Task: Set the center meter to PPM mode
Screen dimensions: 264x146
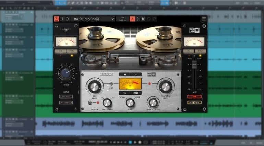Action: (x=136, y=93)
